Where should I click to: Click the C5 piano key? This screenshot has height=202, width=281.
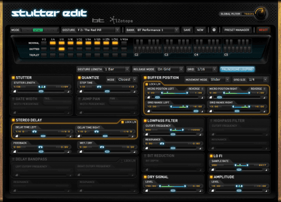pyautogui.click(x=225, y=49)
